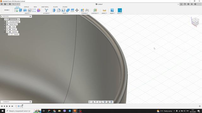202x113 pixels.
Task: Expand the Origin folder node
Action: 5,27
